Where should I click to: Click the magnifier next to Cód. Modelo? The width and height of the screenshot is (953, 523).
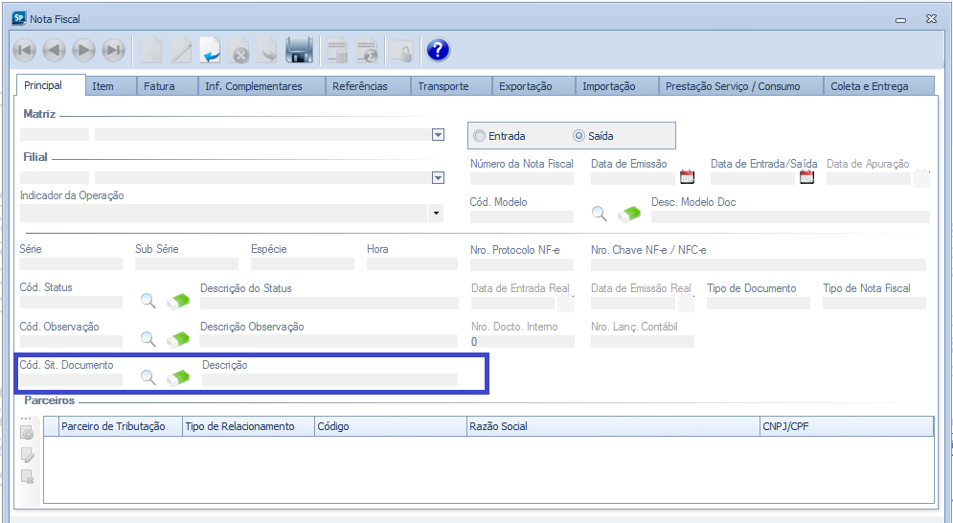pos(599,215)
